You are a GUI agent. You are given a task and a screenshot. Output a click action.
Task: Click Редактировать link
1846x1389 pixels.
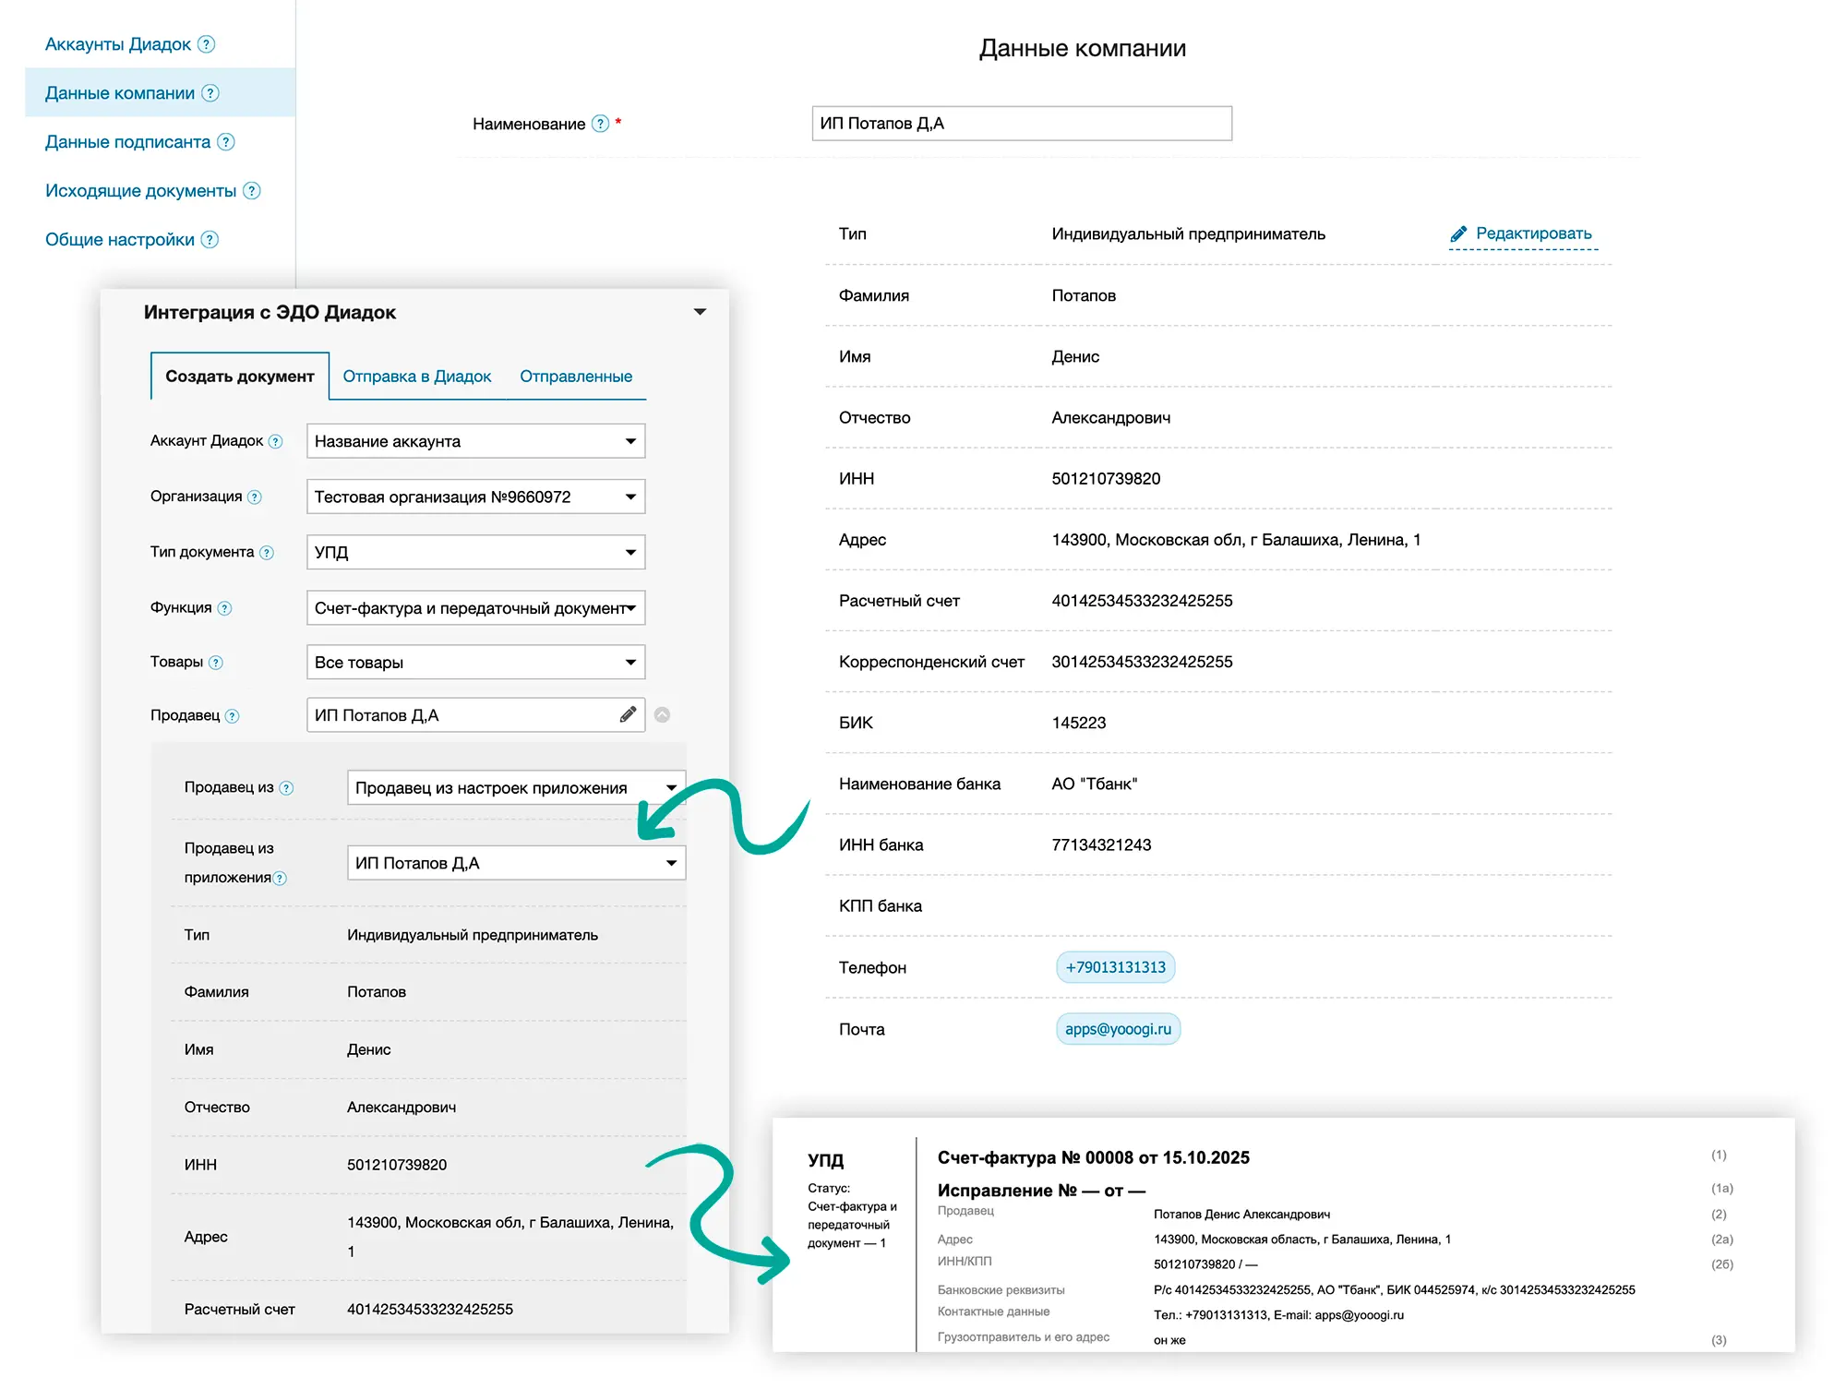point(1532,233)
